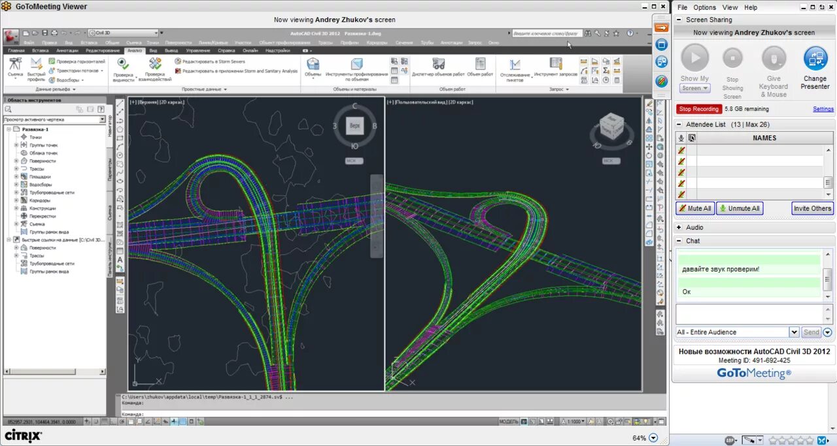
Task: Click the Change Presenter icon
Action: click(x=815, y=59)
